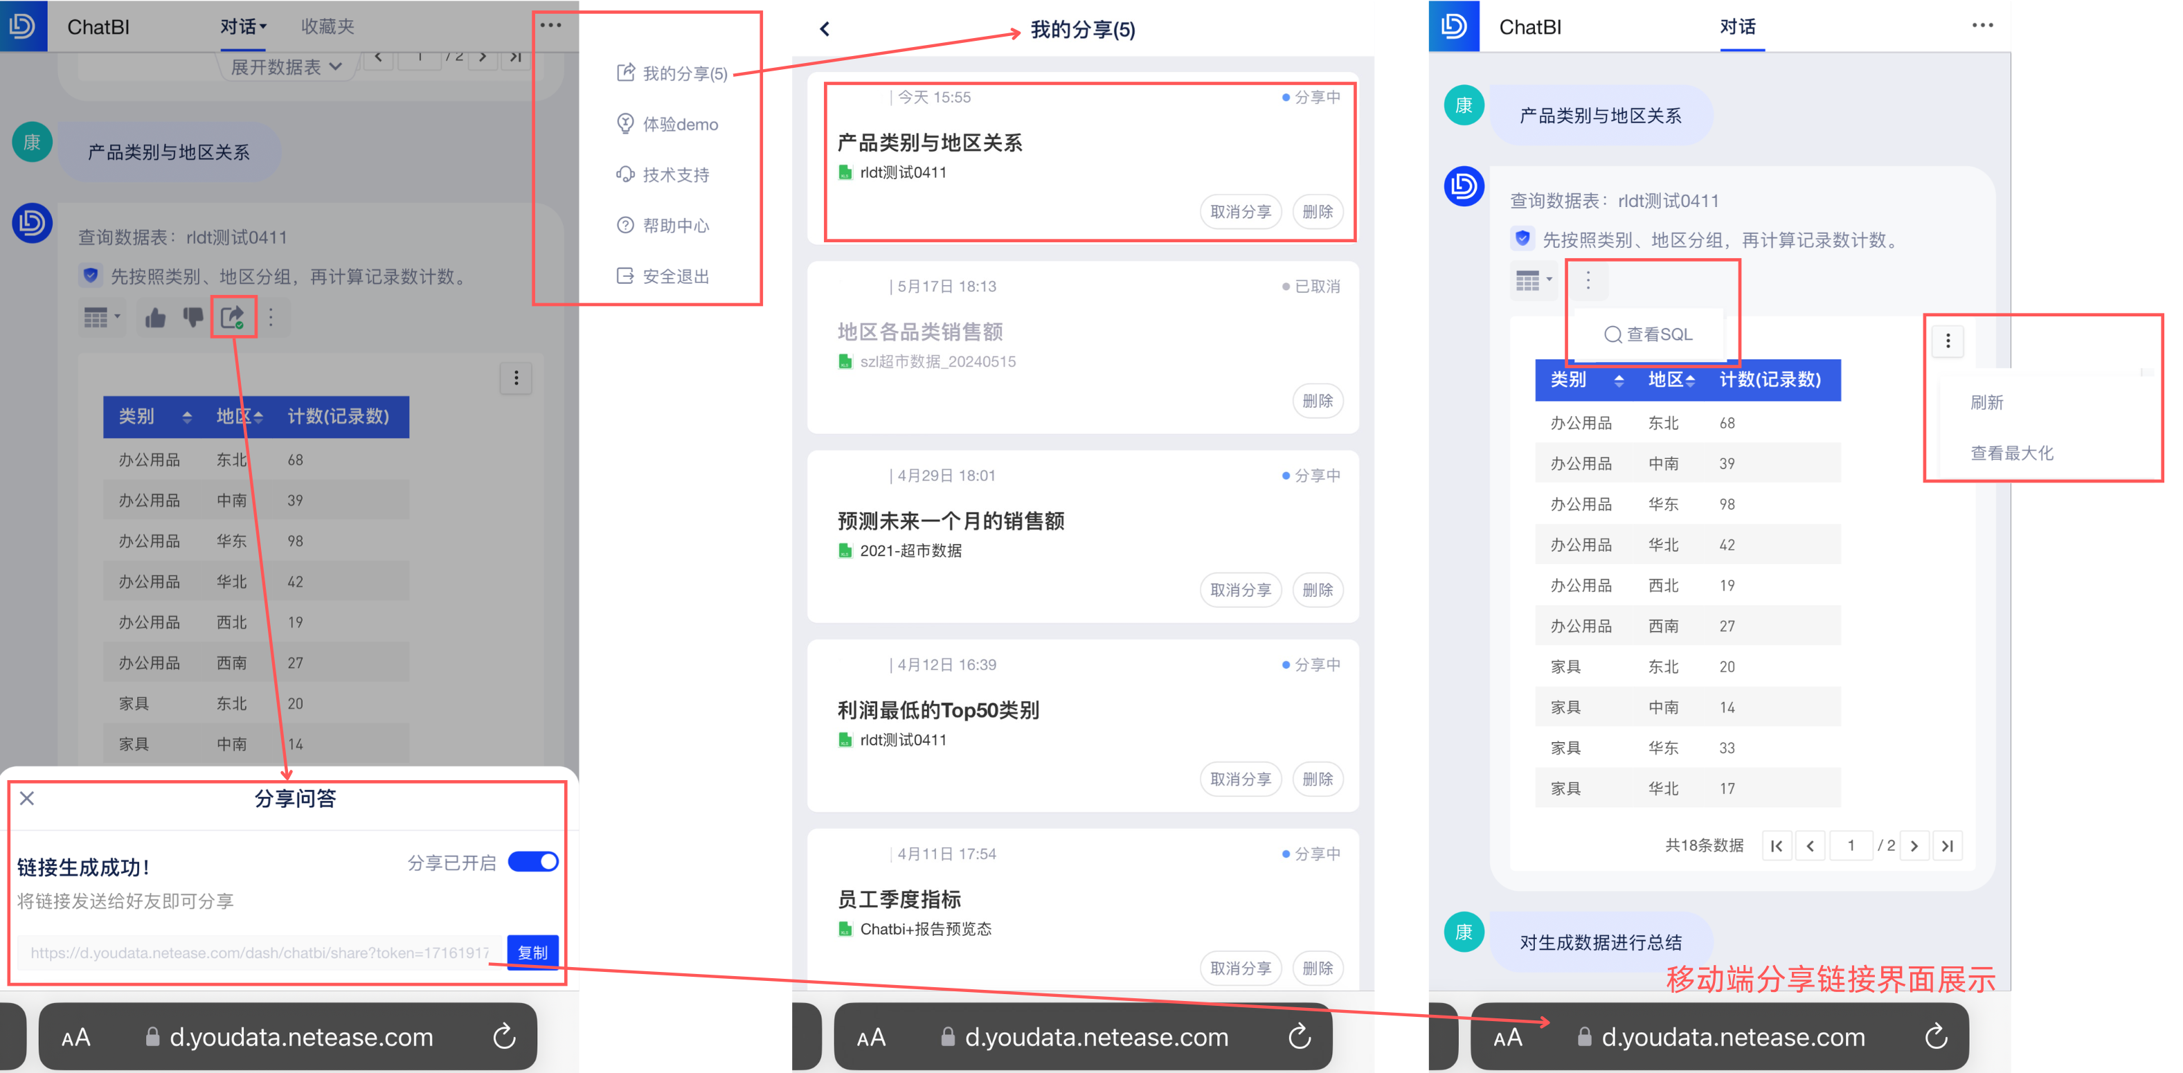Sort left table by 地区 column
The width and height of the screenshot is (2183, 1073).
pos(258,417)
